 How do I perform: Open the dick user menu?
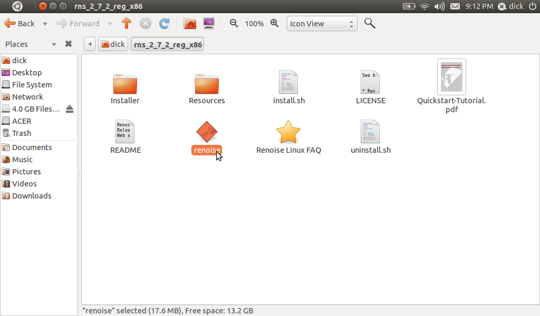tap(510, 6)
